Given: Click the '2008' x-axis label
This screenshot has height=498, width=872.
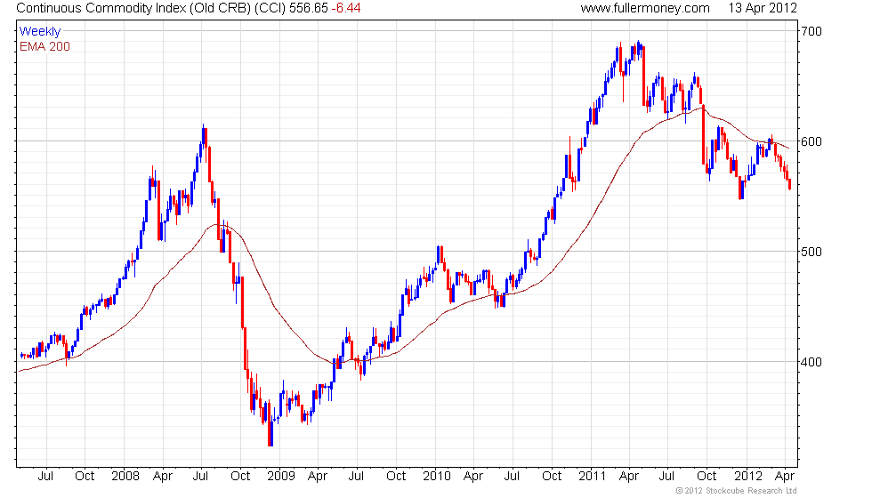Looking at the screenshot, I should tap(125, 477).
